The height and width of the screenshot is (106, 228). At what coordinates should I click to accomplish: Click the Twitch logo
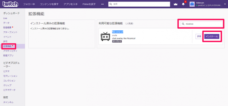click(x=10, y=4)
